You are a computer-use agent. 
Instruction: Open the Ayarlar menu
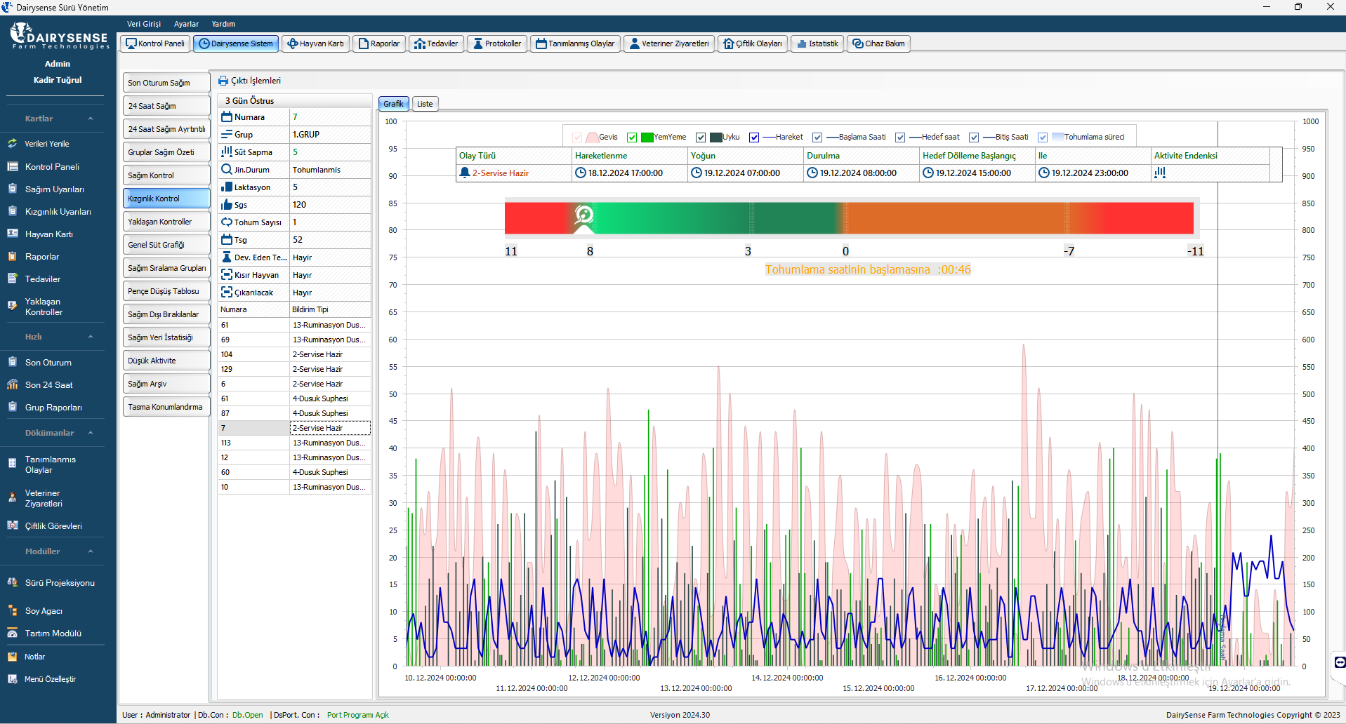[x=186, y=24]
